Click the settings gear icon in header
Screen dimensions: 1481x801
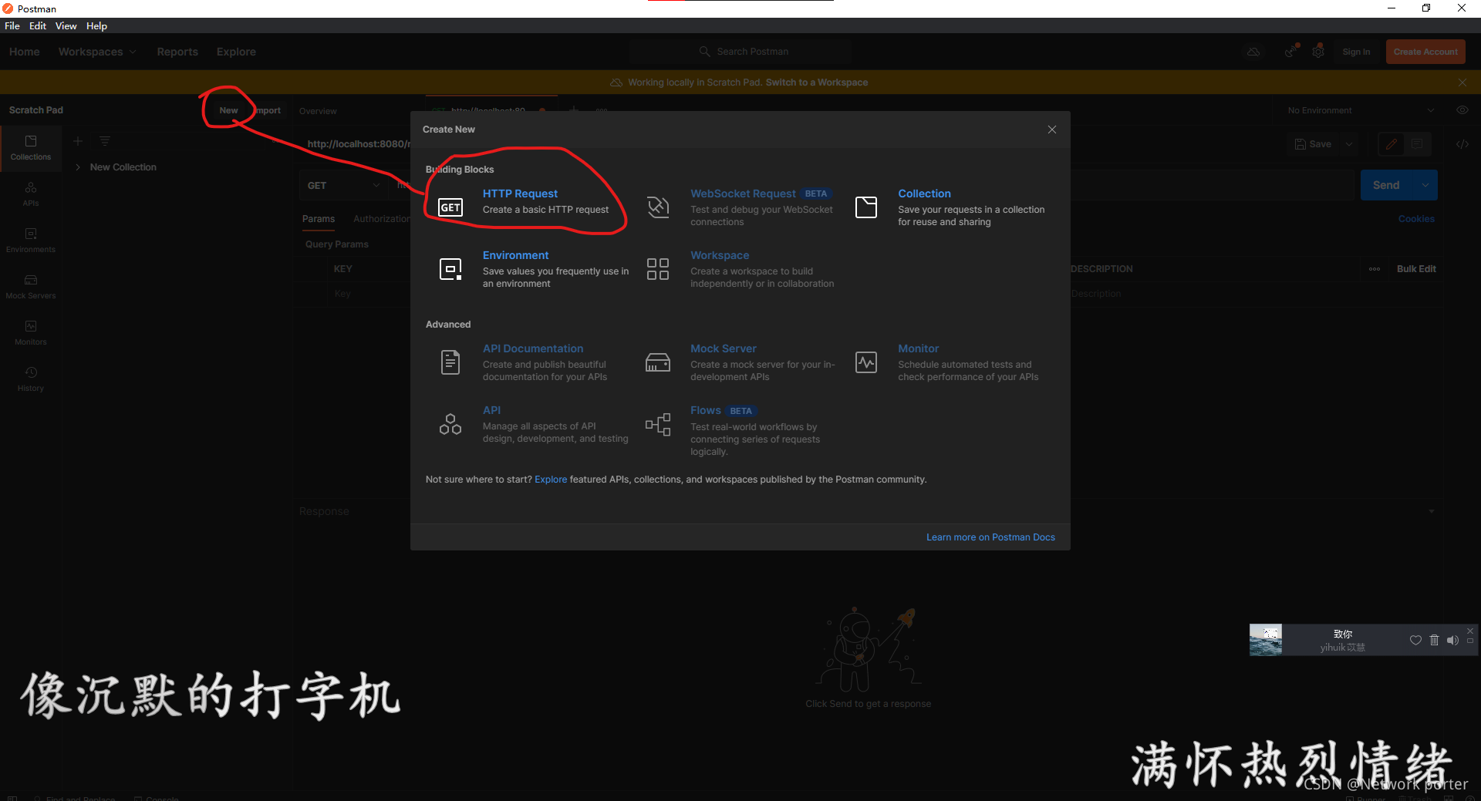[1318, 52]
